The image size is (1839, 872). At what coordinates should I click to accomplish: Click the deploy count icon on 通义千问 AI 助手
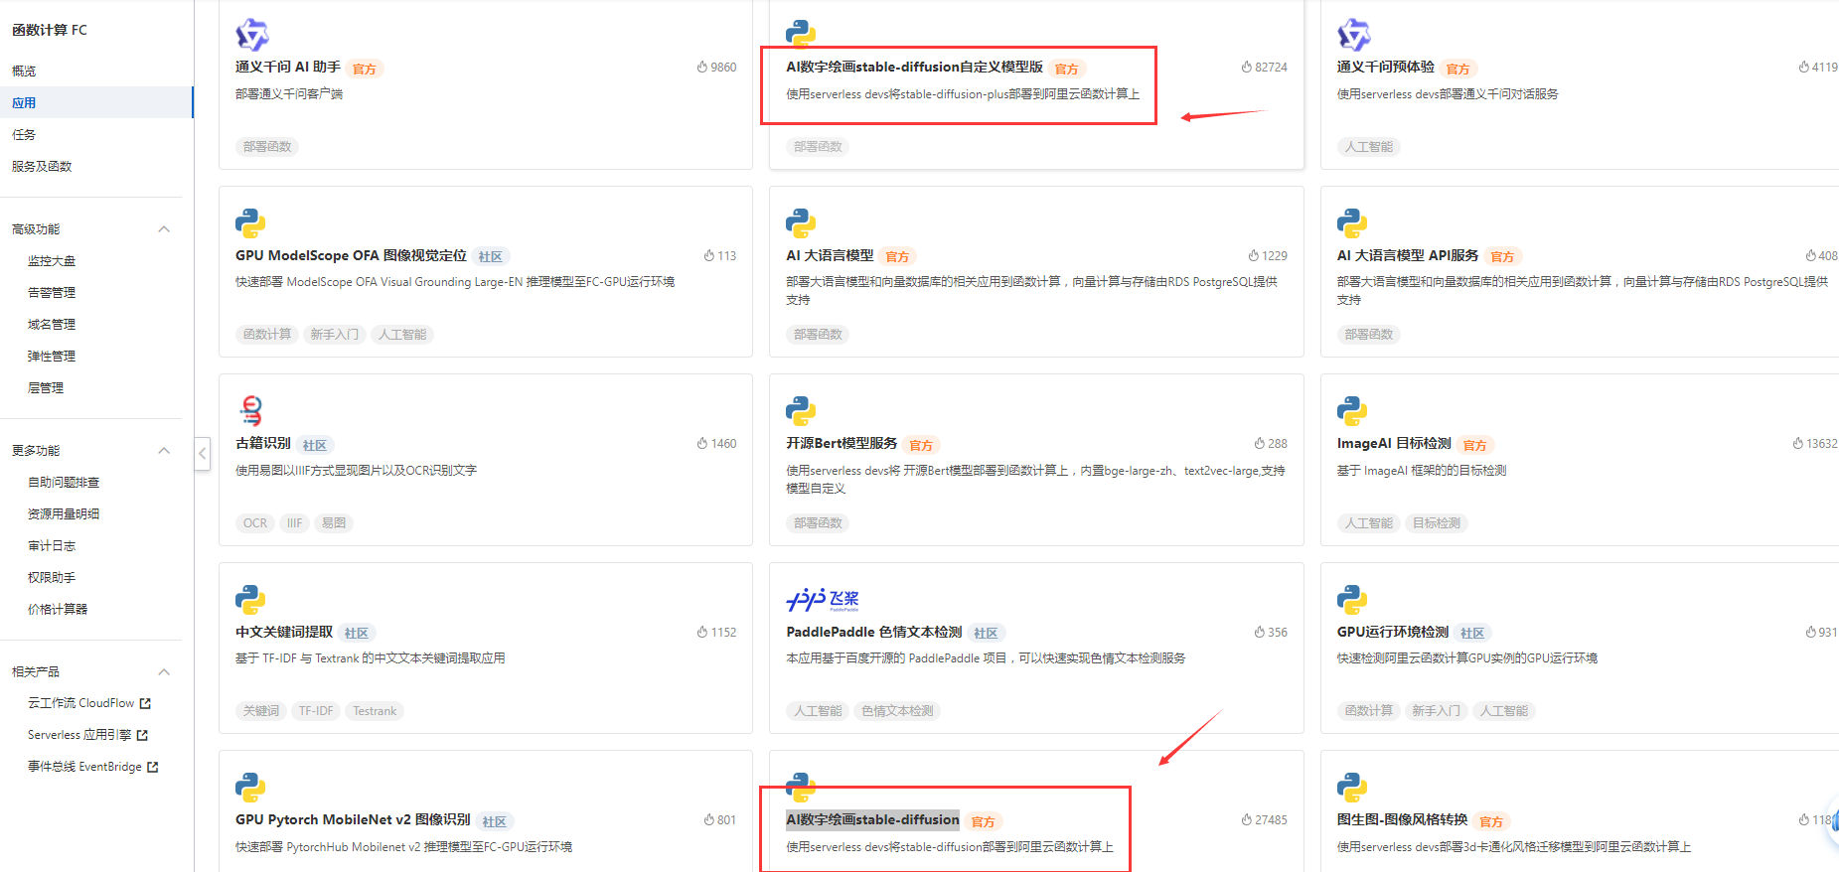(702, 68)
